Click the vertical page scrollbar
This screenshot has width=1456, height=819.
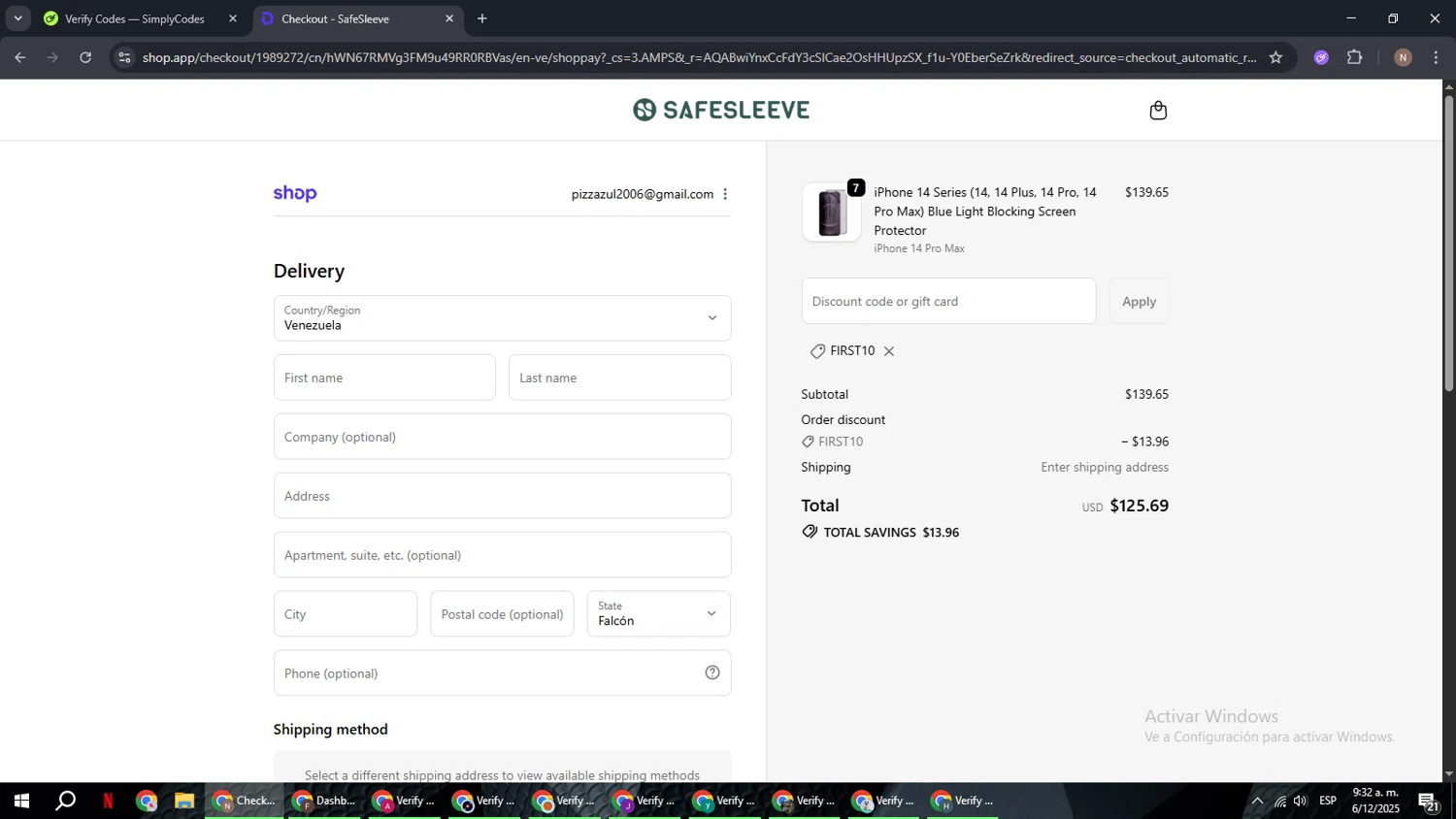1448,243
